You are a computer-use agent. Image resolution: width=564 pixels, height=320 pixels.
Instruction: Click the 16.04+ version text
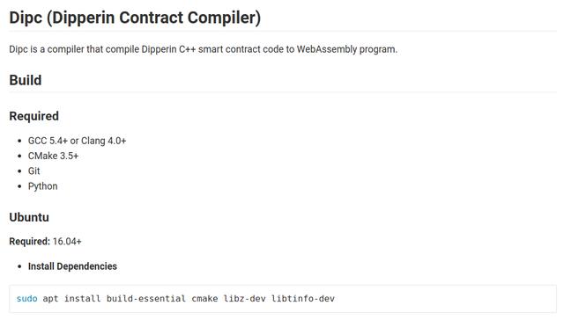(67, 242)
